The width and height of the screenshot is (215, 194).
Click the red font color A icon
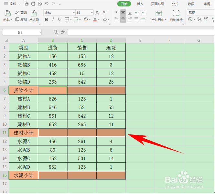tap(95, 19)
